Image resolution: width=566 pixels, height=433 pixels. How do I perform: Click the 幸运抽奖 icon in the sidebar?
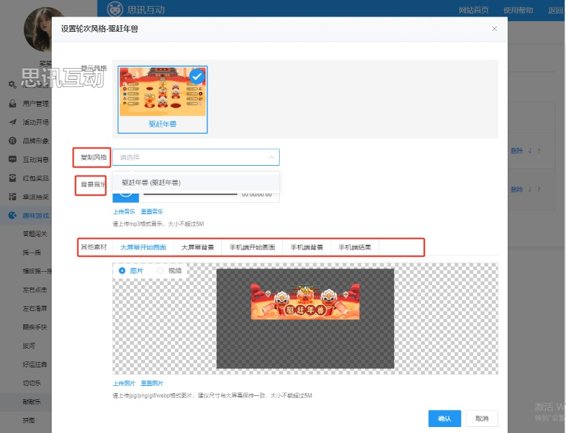click(13, 197)
